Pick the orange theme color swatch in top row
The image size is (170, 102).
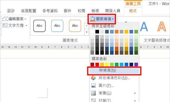click(x=117, y=32)
